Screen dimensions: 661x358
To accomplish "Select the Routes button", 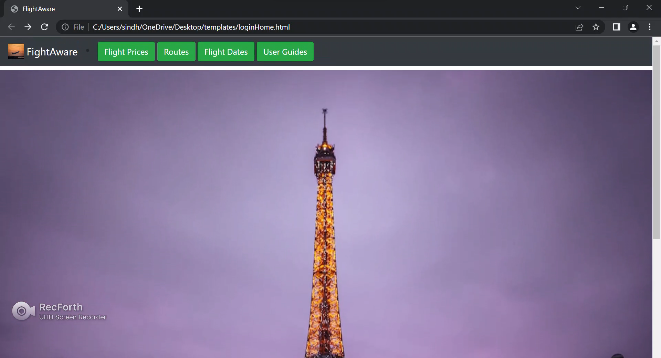I will pyautogui.click(x=176, y=51).
